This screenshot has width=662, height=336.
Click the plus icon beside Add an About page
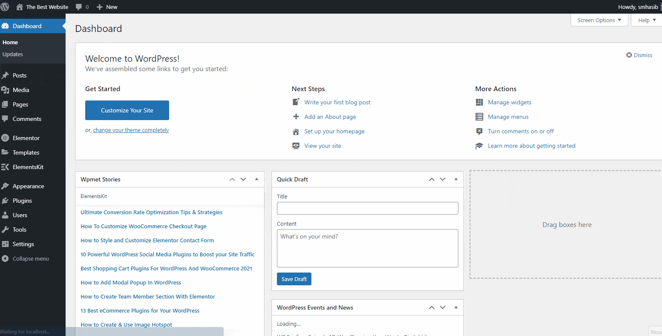click(x=296, y=117)
